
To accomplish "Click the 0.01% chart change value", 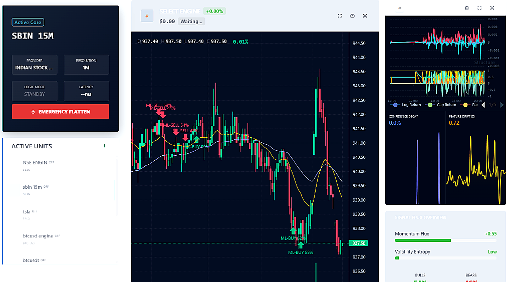I will [x=240, y=42].
